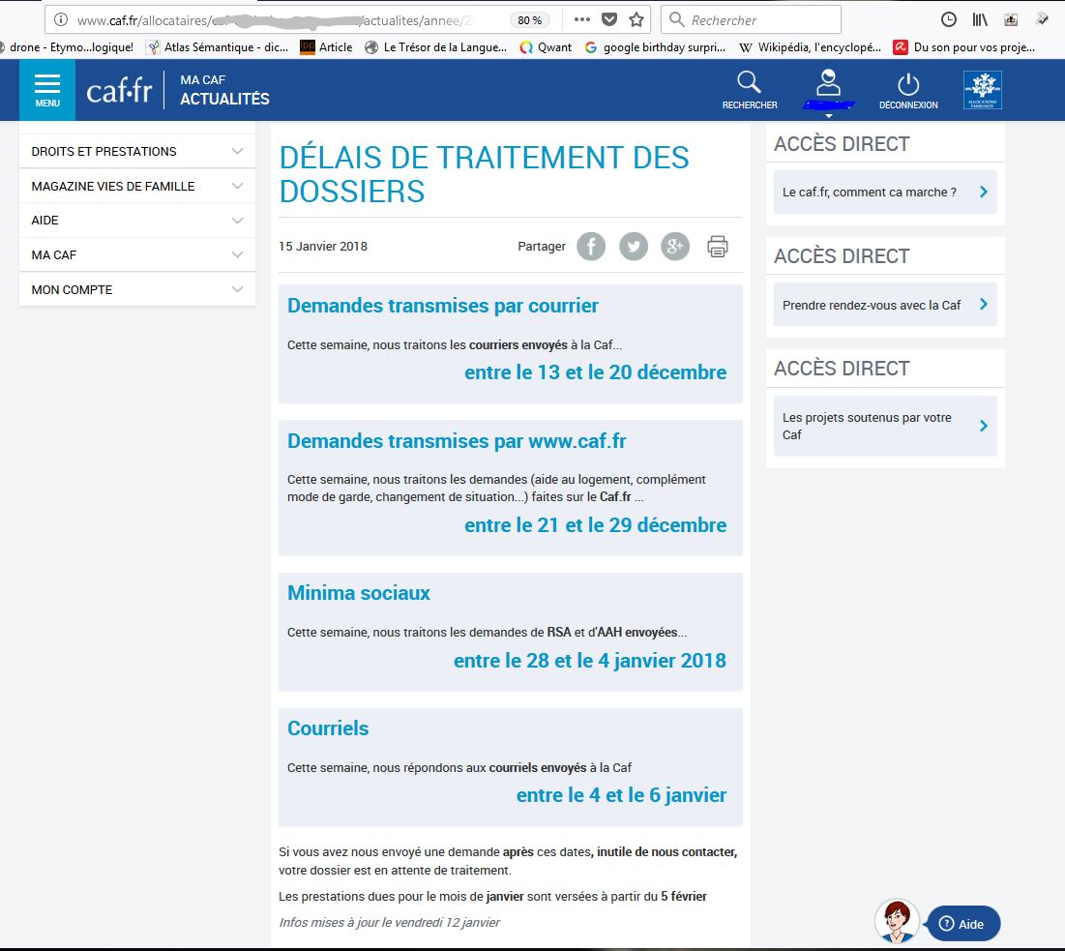
Task: Open the user account profile icon
Action: [x=828, y=85]
